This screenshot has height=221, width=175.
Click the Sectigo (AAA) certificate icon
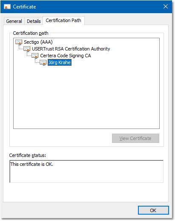coord(19,42)
